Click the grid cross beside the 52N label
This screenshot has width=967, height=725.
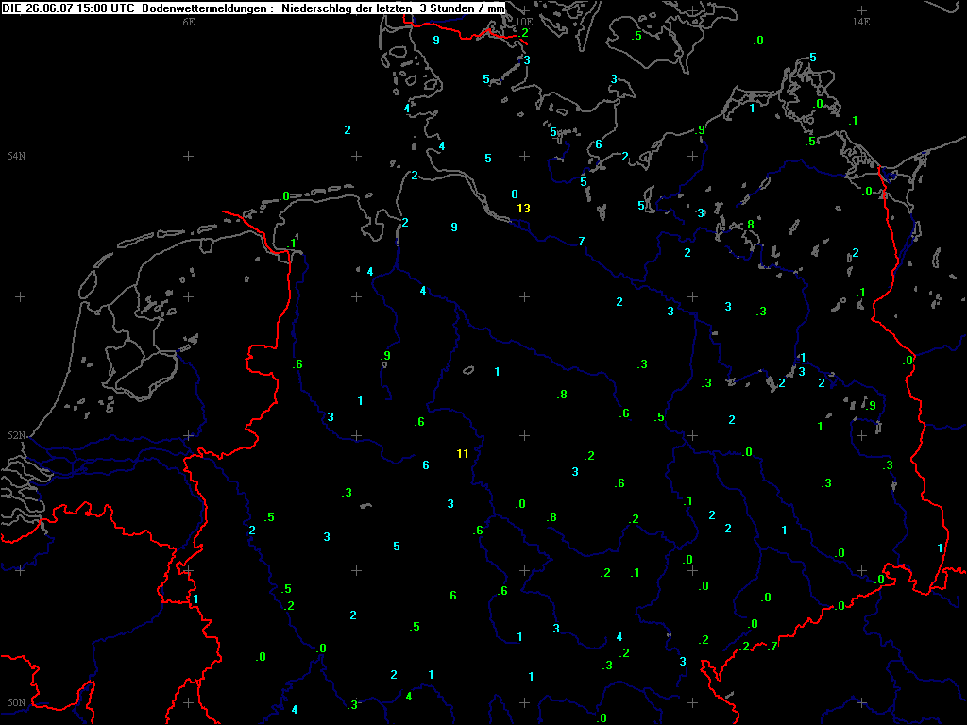[x=188, y=436]
